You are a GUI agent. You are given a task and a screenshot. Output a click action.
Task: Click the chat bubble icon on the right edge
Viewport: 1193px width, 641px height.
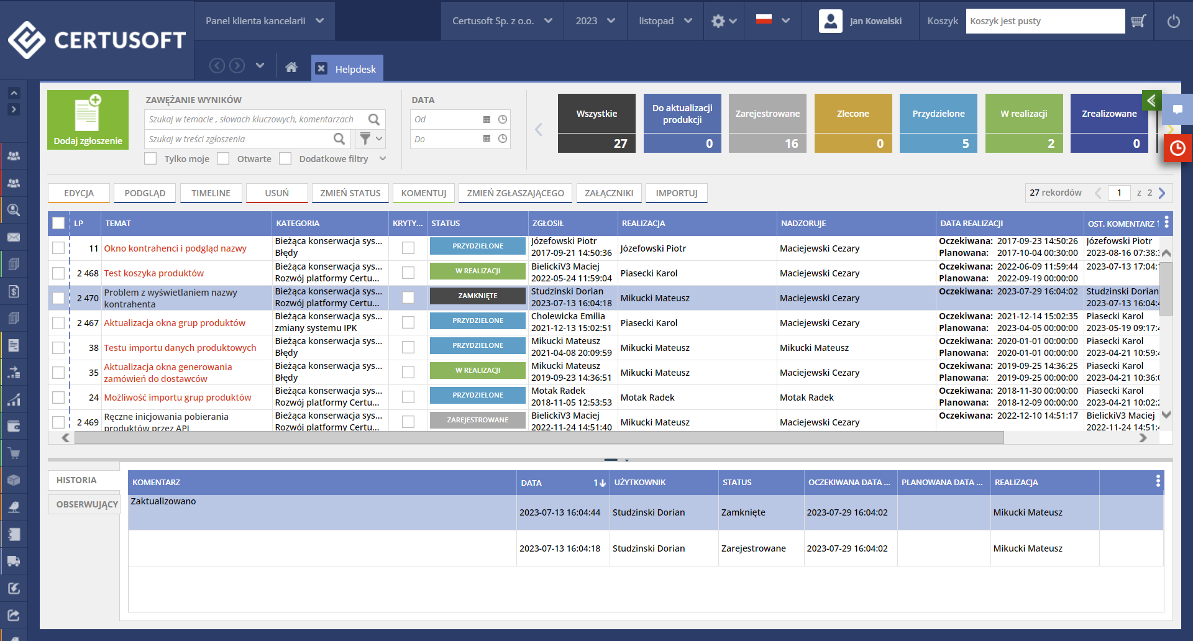pyautogui.click(x=1177, y=110)
